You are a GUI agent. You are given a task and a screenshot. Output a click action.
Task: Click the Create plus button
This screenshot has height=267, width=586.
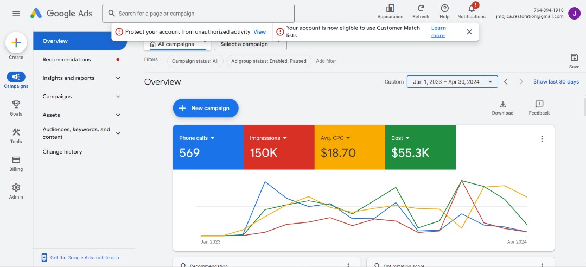(16, 43)
